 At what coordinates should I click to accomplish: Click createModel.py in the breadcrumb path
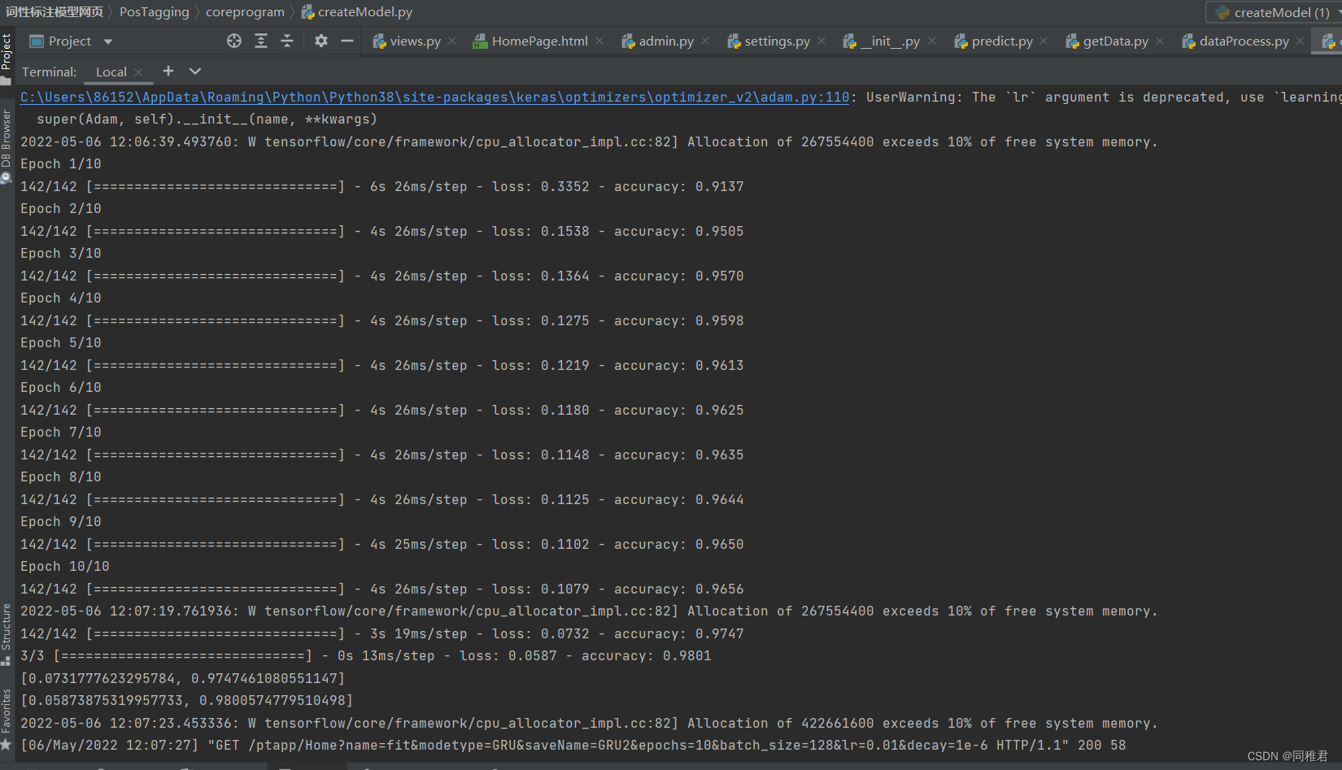pyautogui.click(x=357, y=12)
